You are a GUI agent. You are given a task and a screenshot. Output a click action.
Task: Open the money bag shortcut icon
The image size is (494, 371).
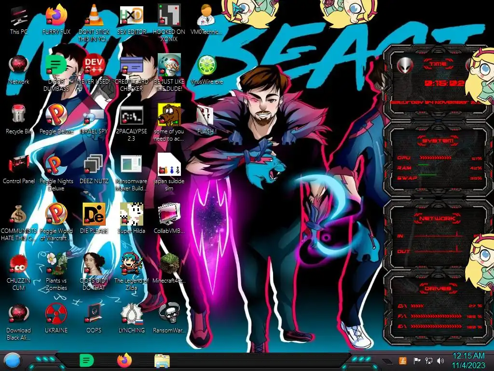coord(19,214)
